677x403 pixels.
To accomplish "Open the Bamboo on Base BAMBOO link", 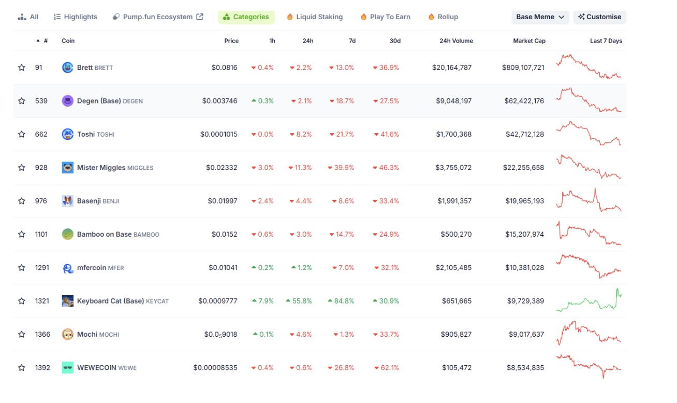I will [x=118, y=234].
